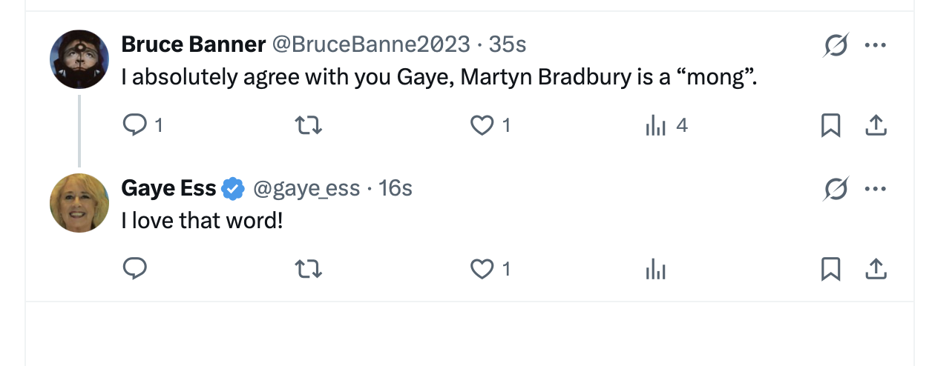Open Bruce Banner's profile picture
The width and height of the screenshot is (932, 366).
point(79,59)
